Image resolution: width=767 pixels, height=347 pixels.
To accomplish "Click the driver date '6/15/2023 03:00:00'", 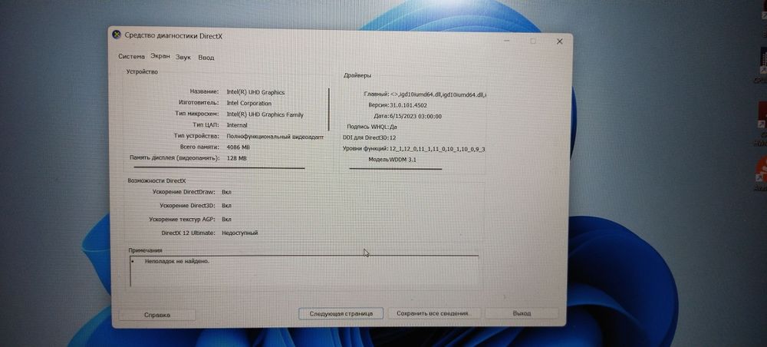I will pyautogui.click(x=415, y=117).
